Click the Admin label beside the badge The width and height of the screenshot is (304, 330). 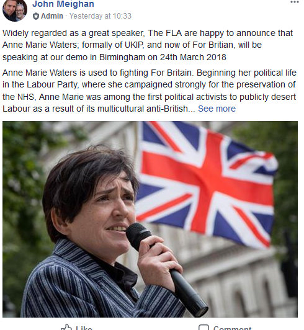pyautogui.click(x=51, y=16)
